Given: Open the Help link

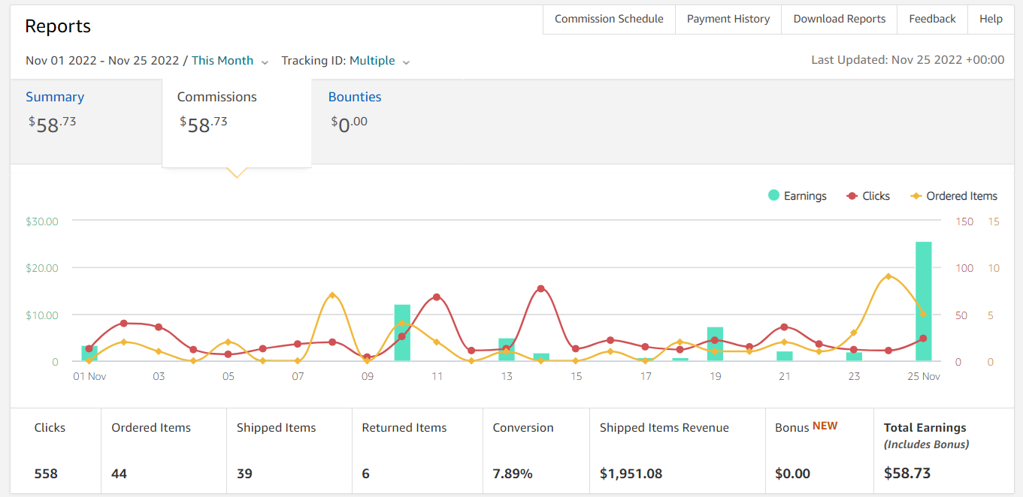Looking at the screenshot, I should tap(991, 19).
